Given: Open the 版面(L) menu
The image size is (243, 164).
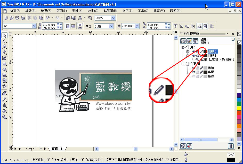Looking at the screenshot, I should click(62, 11).
